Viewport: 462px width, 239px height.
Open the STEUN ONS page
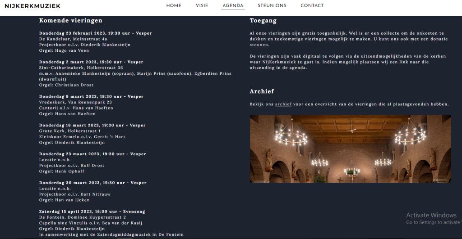(x=272, y=6)
